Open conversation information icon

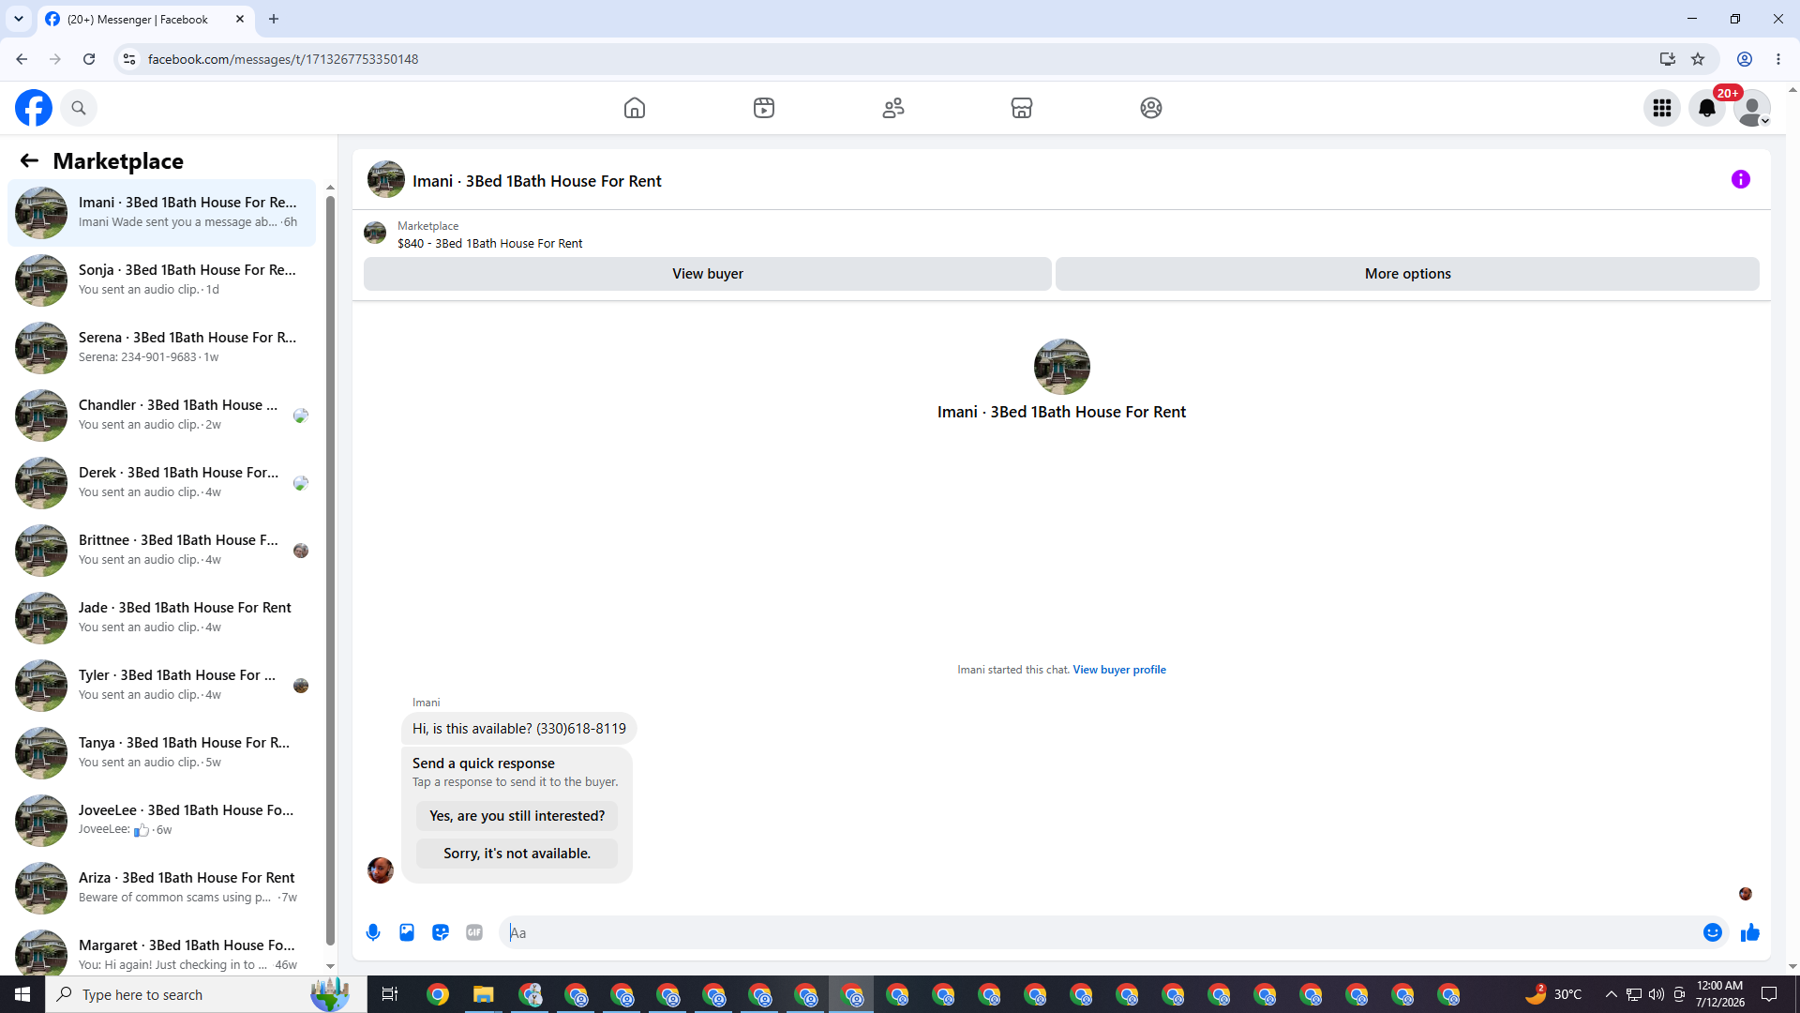click(1741, 179)
